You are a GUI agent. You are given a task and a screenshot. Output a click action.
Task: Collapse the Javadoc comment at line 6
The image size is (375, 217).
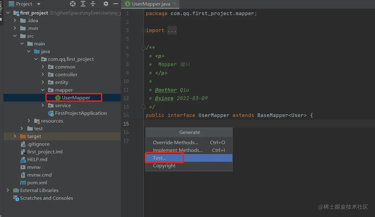point(143,48)
